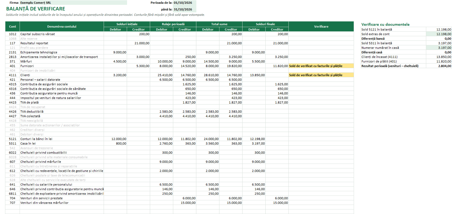
Task: Click the "Diferență bancă" label
Action: click(x=373, y=39)
